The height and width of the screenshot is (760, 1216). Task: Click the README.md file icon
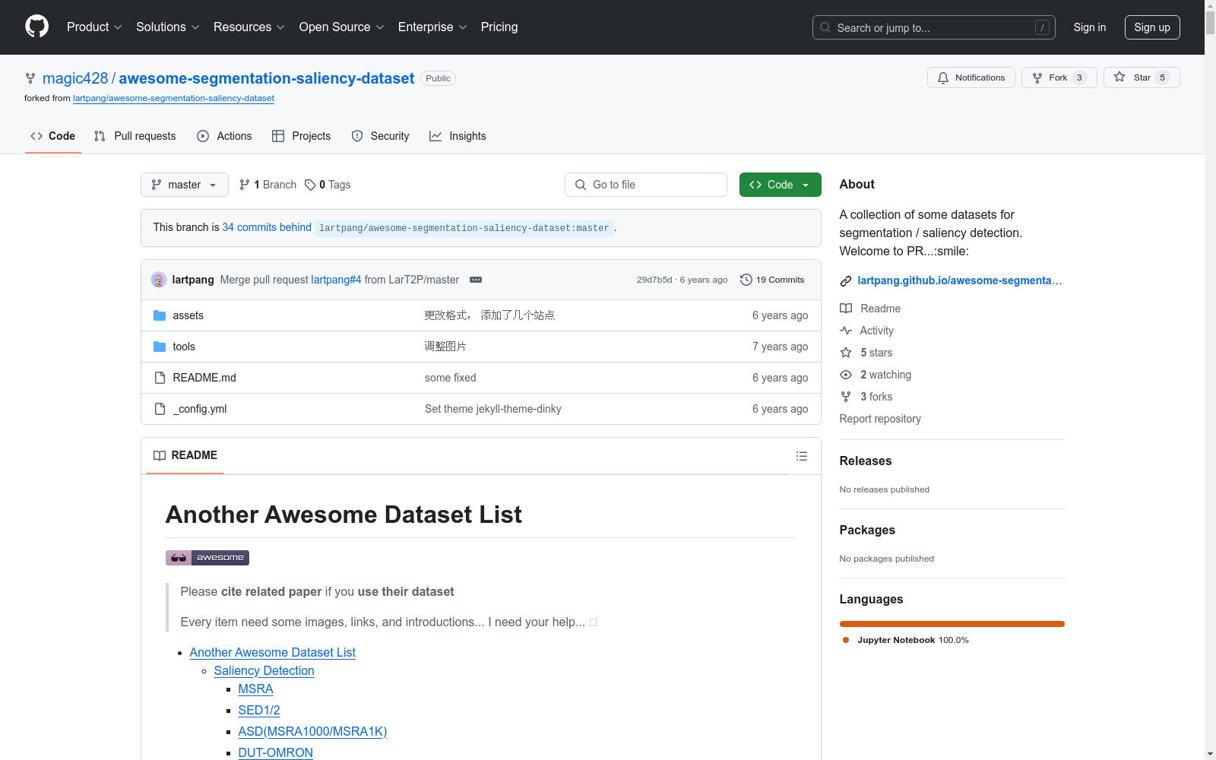coord(160,378)
